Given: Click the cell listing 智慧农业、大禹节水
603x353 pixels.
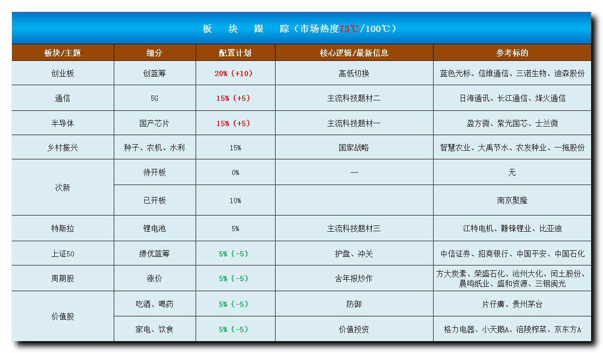Looking at the screenshot, I should [512, 147].
